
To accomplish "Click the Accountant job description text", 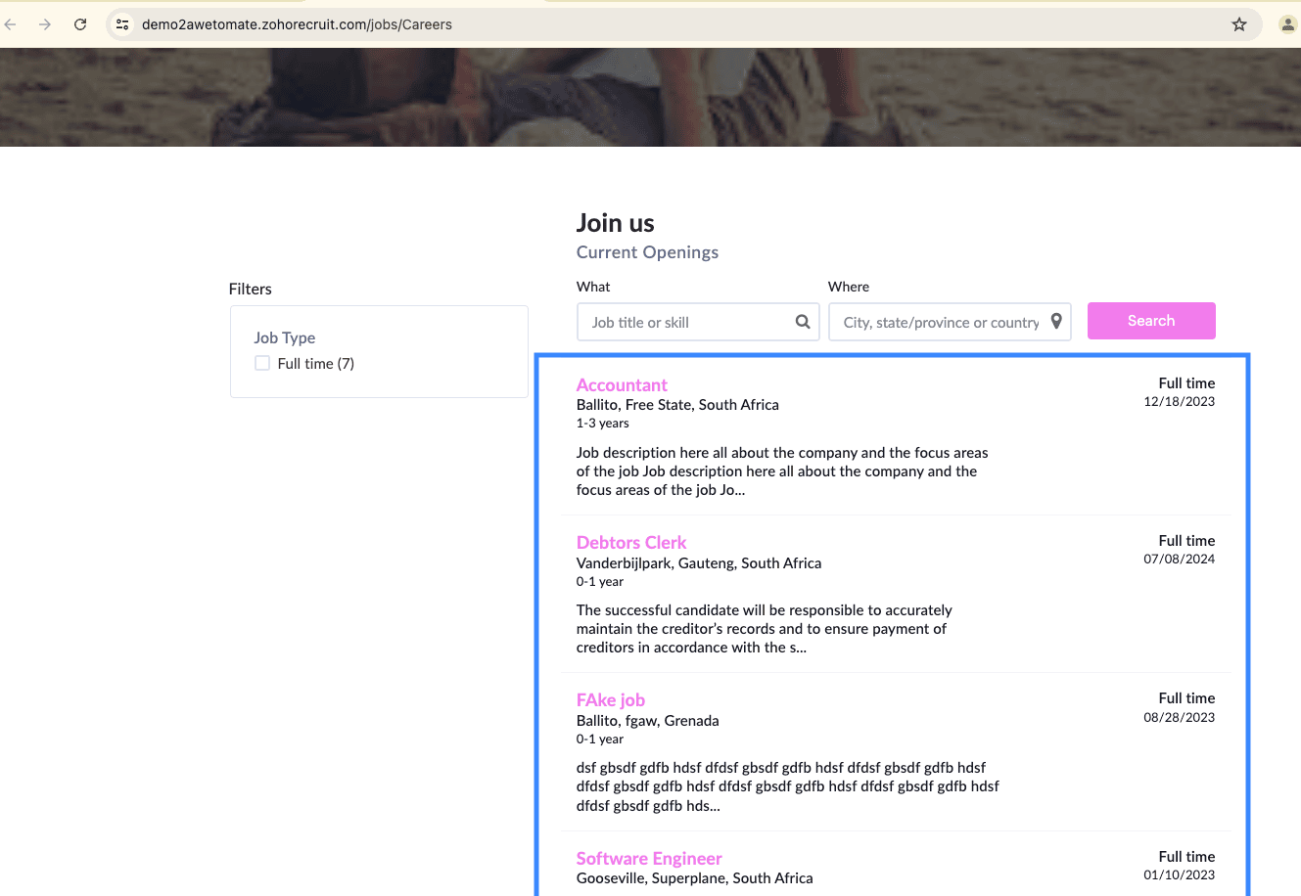I will (x=781, y=471).
